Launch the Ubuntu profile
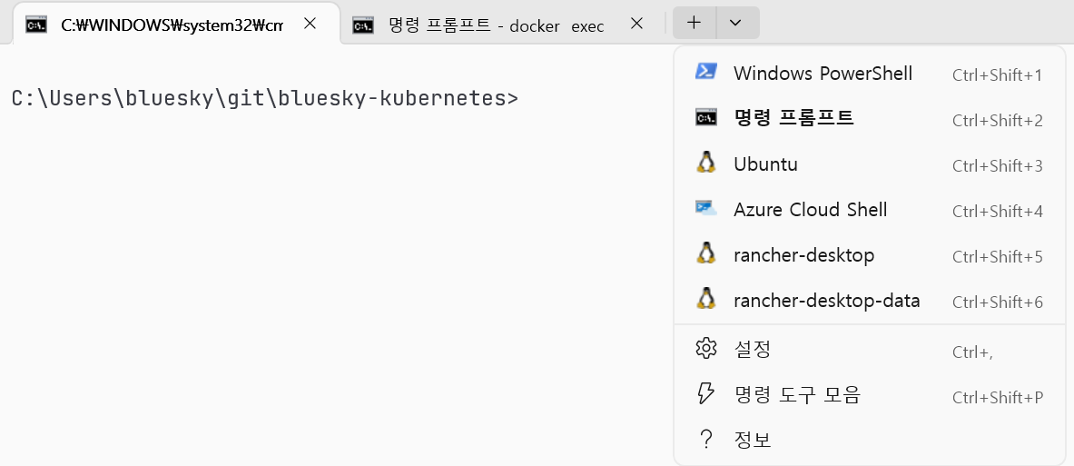The width and height of the screenshot is (1074, 466). 869,164
